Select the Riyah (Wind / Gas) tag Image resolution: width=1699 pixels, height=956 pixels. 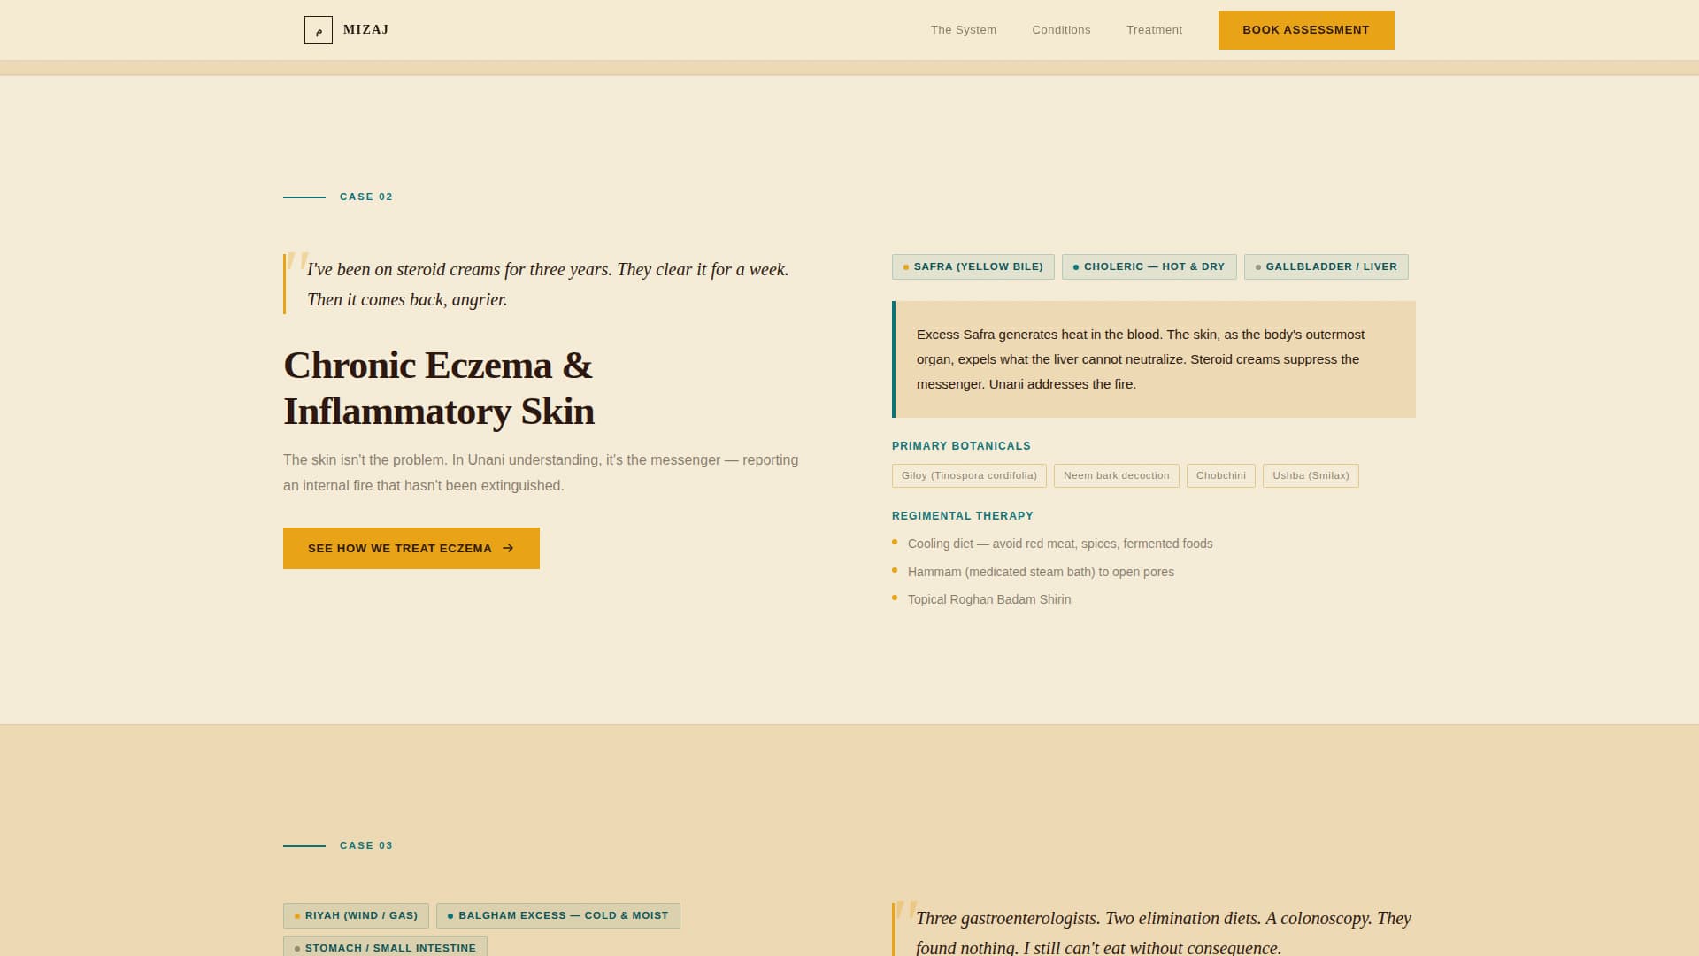click(356, 915)
